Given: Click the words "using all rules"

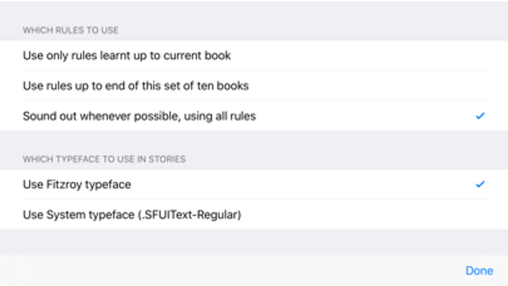Looking at the screenshot, I should (x=220, y=116).
